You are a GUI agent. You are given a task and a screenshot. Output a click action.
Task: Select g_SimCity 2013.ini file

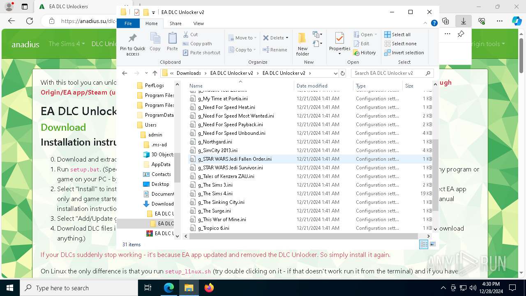311,150
